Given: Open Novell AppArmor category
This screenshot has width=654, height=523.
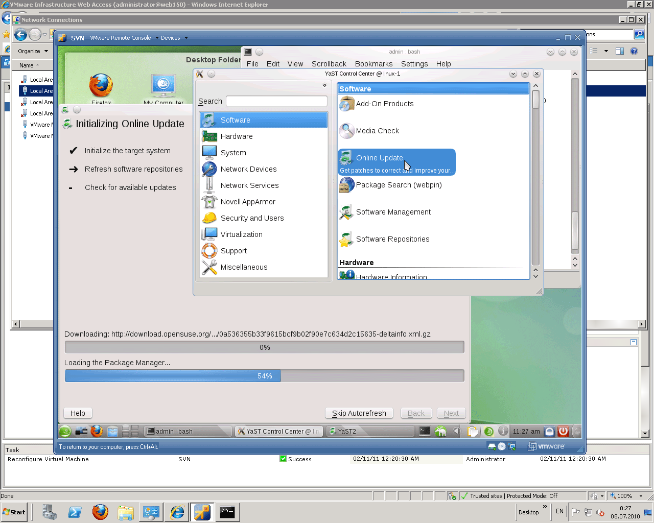Looking at the screenshot, I should (264, 202).
